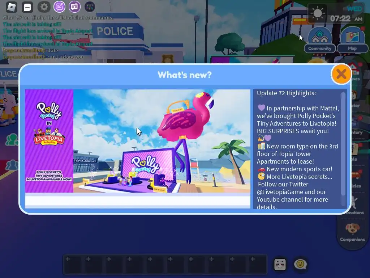Open the settings gear icon
This screenshot has height=278, width=370.
(x=44, y=7)
